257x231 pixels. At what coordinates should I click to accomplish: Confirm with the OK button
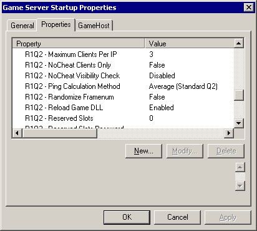pyautogui.click(x=127, y=217)
